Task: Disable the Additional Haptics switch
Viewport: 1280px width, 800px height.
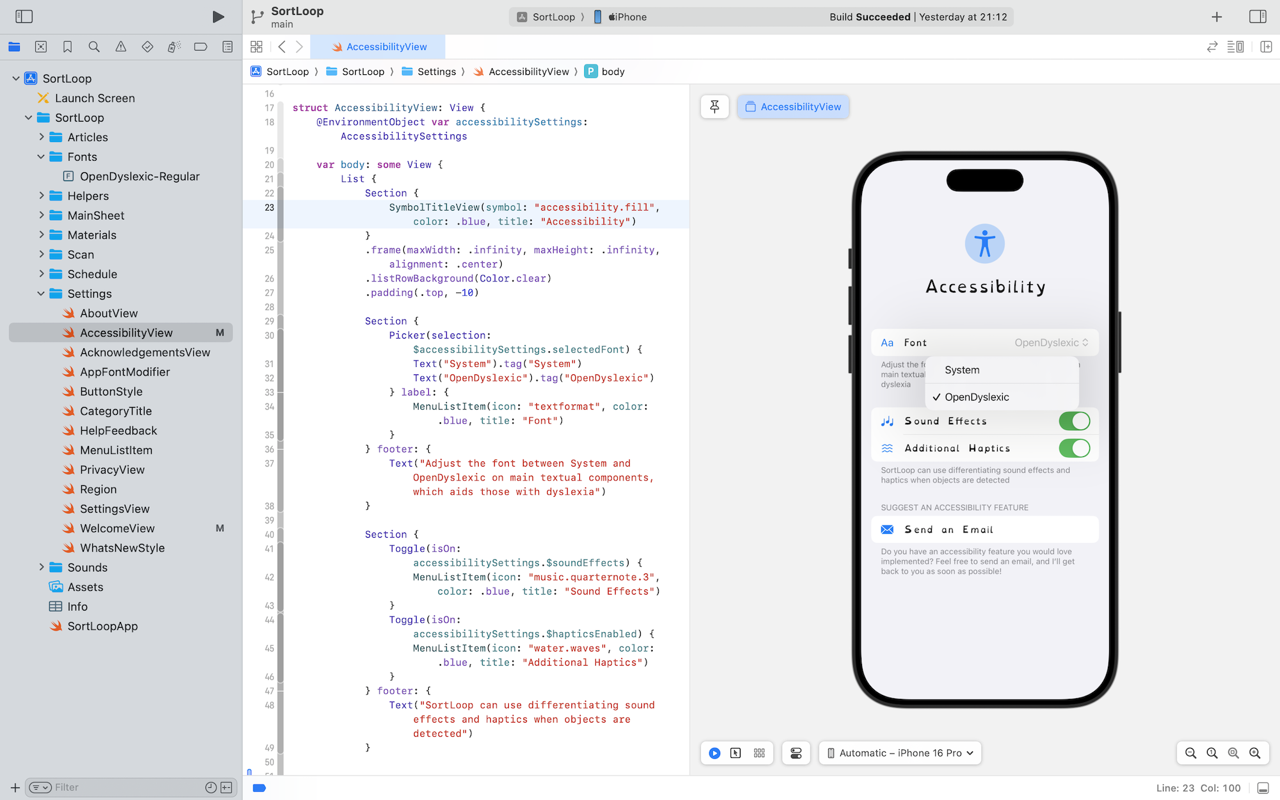Action: click(1074, 448)
